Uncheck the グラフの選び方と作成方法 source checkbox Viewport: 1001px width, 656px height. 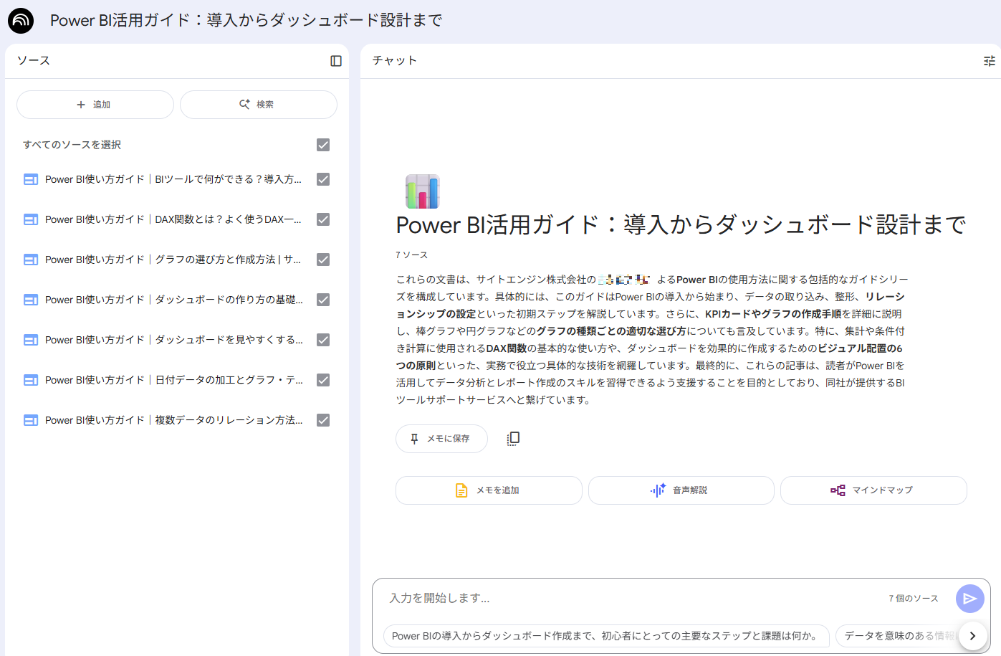pos(323,260)
